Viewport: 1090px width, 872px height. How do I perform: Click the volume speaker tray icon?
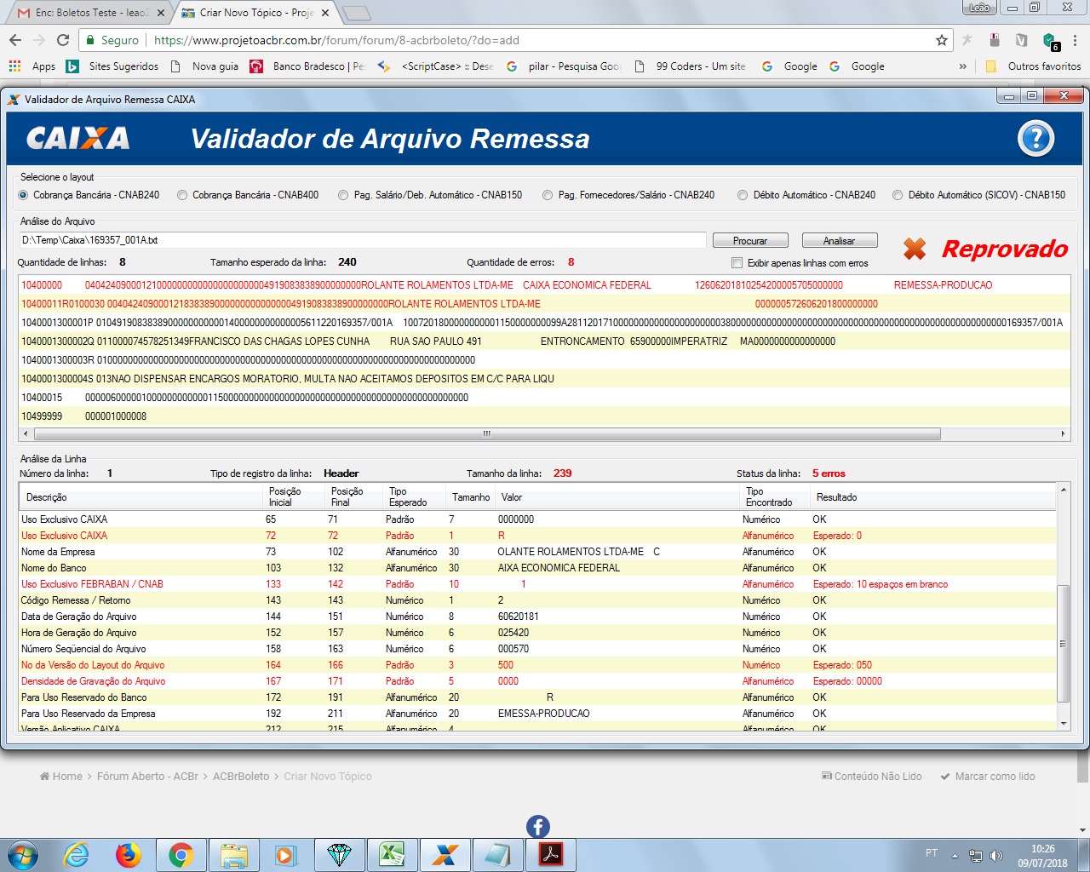coord(996,856)
